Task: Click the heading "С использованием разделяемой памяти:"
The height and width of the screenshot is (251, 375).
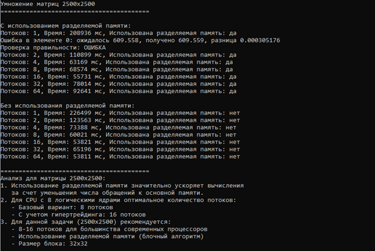Action: click(x=64, y=26)
